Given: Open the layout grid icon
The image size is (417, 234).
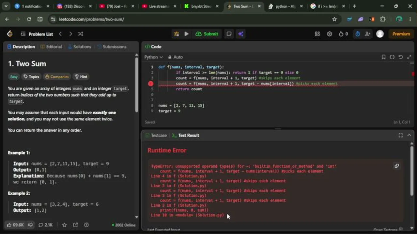Looking at the screenshot, I should [317, 34].
